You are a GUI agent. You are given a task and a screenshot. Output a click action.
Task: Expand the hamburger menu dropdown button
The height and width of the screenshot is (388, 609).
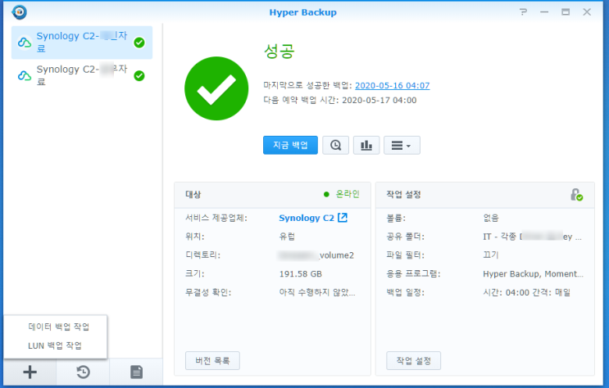[x=402, y=145]
